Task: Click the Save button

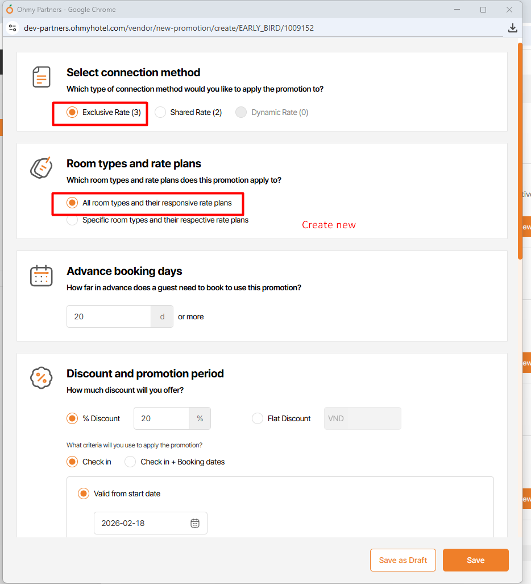Action: [x=475, y=560]
